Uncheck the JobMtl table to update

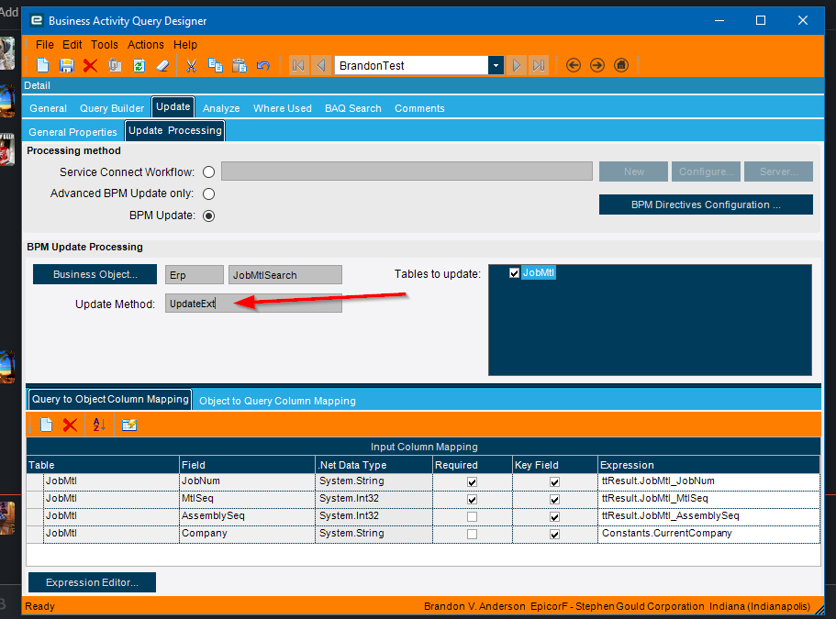click(514, 272)
